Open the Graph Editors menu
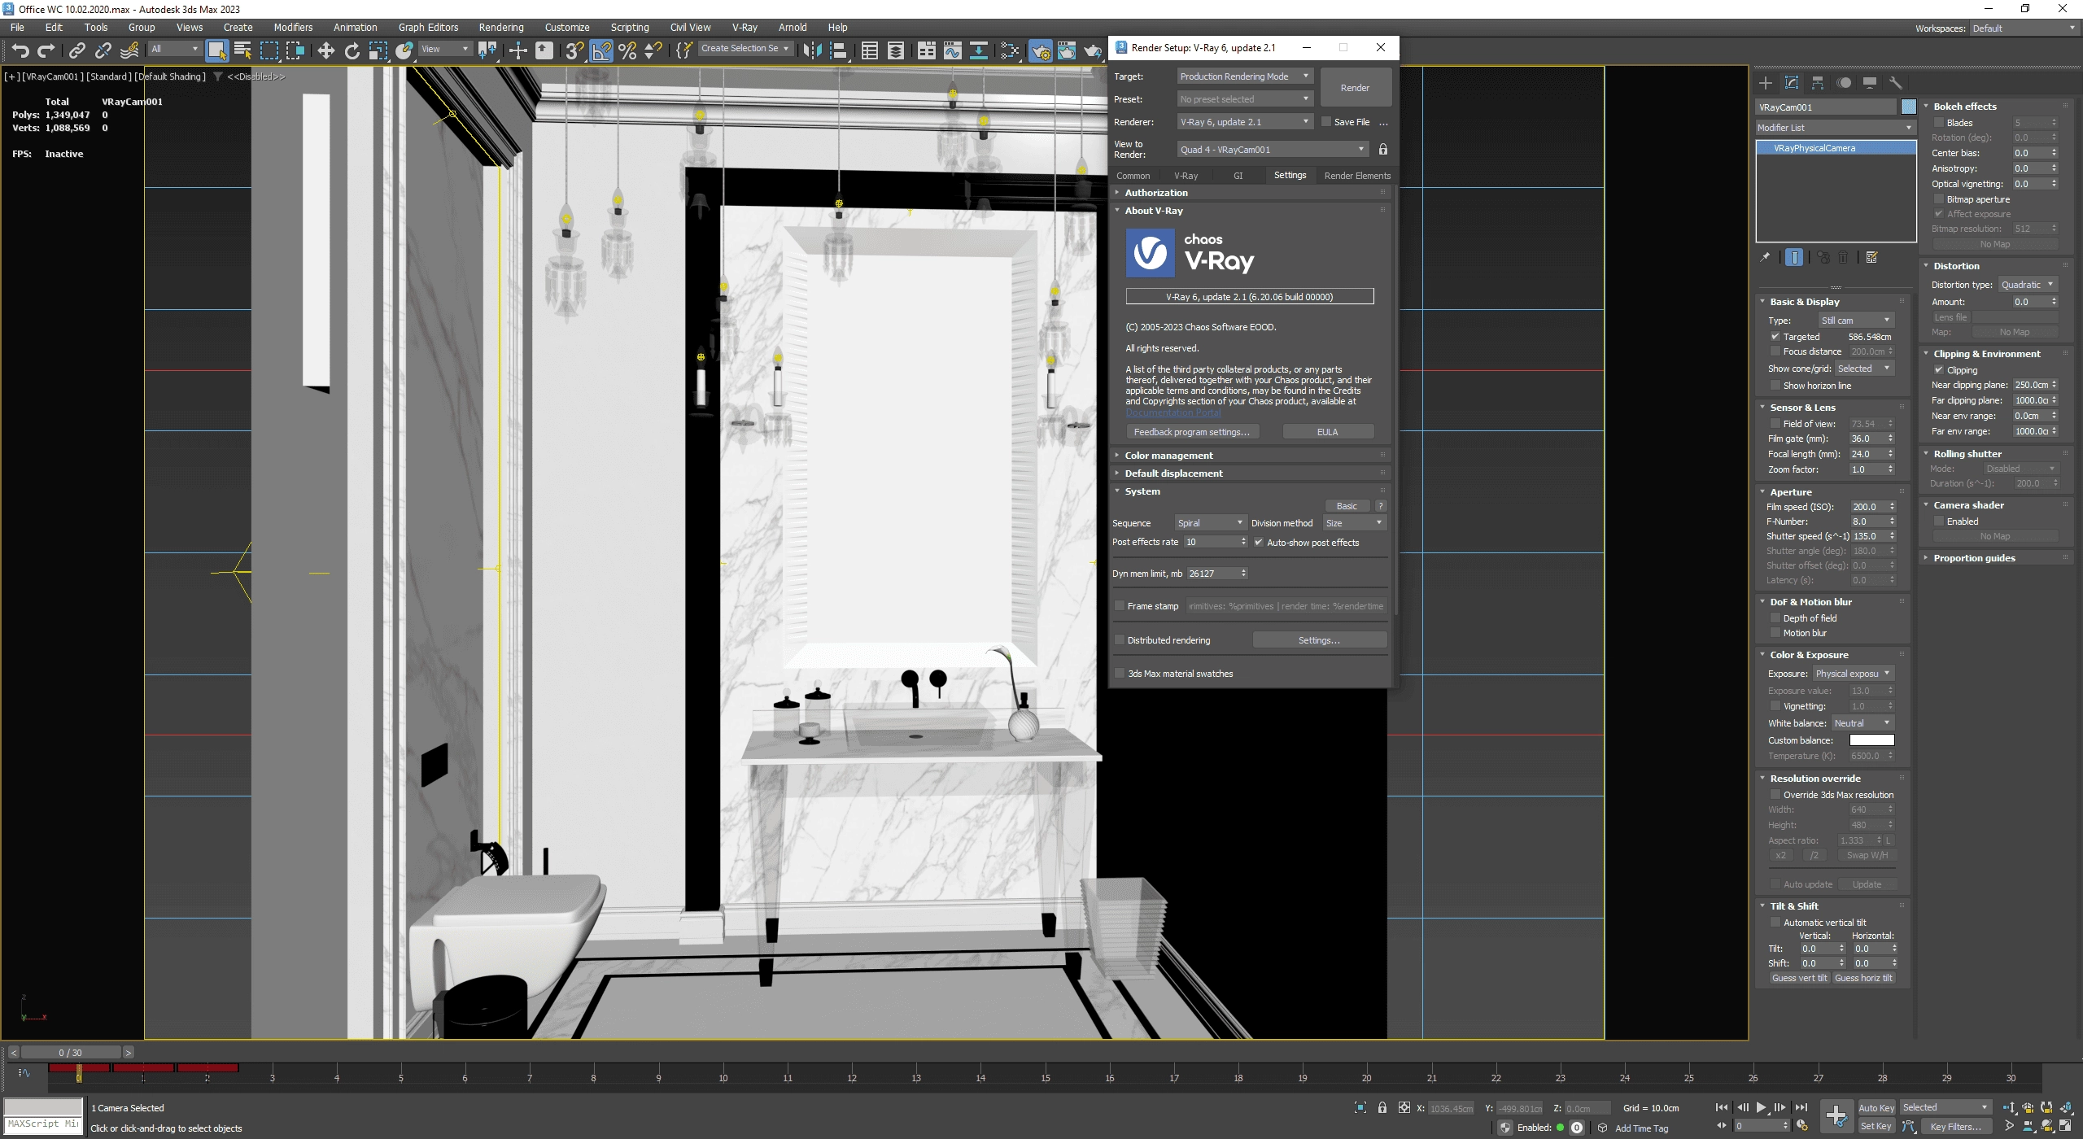The width and height of the screenshot is (2083, 1139). (428, 28)
